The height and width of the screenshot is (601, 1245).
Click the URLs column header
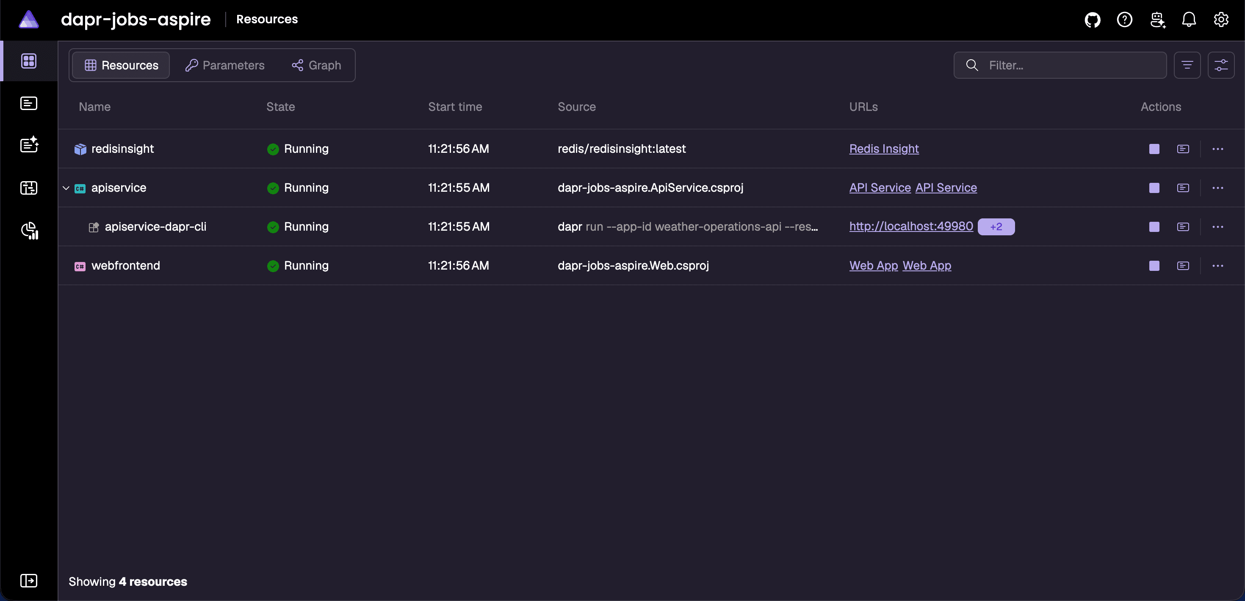pyautogui.click(x=863, y=107)
